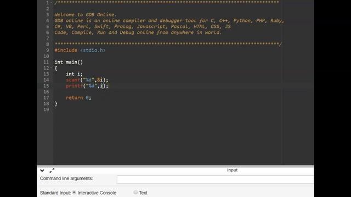Screen dimensions: 351x197
Task: Select the Text standard input radio button
Action: (135, 192)
